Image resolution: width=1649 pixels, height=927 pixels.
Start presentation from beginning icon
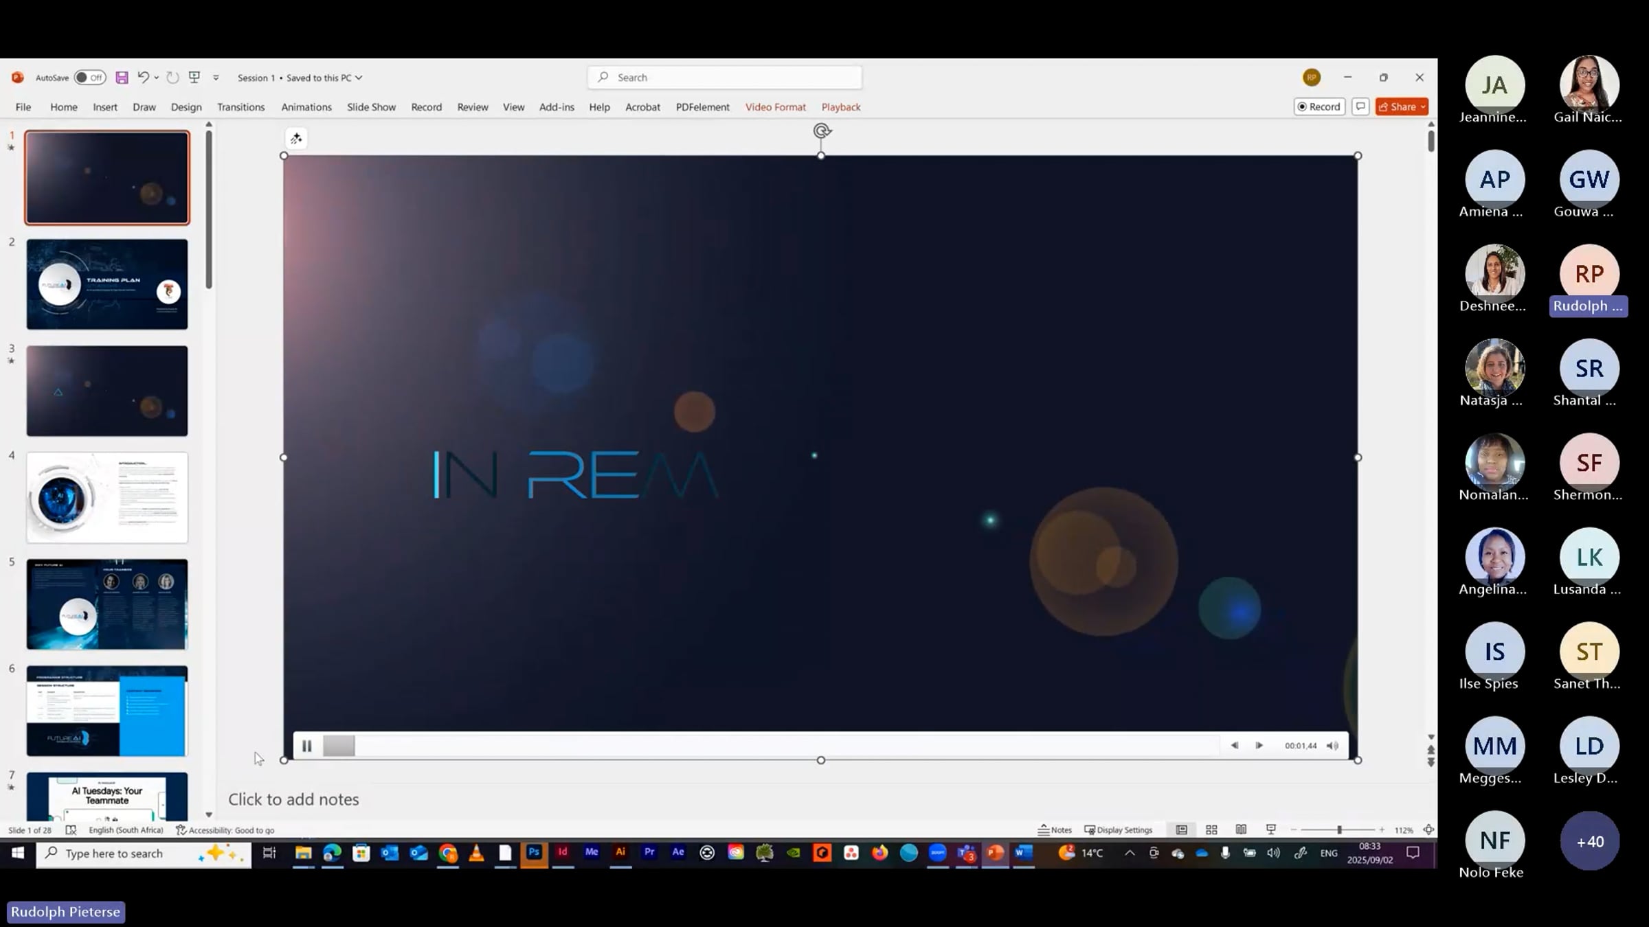click(x=194, y=78)
